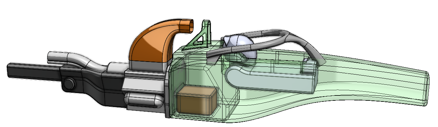Select the round pin on black bar
Image resolution: width=438 pixels, height=127 pixels.
[69, 84]
